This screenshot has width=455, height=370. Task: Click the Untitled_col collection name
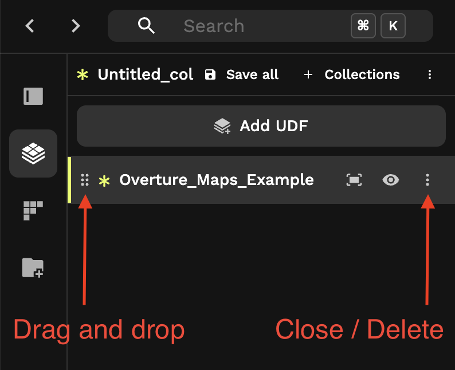click(x=146, y=74)
